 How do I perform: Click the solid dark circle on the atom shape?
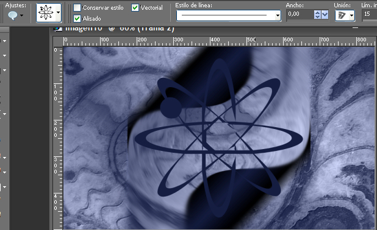tap(170, 108)
